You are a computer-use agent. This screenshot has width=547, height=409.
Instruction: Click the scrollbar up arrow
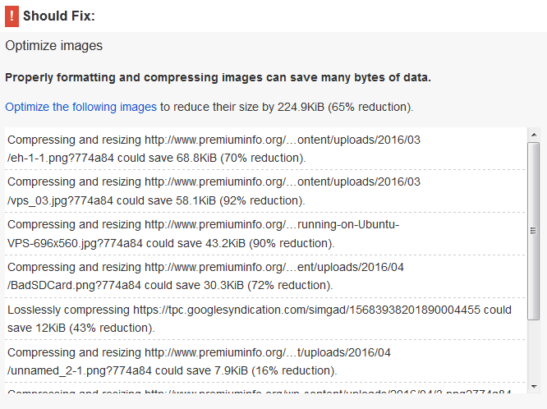(x=533, y=135)
